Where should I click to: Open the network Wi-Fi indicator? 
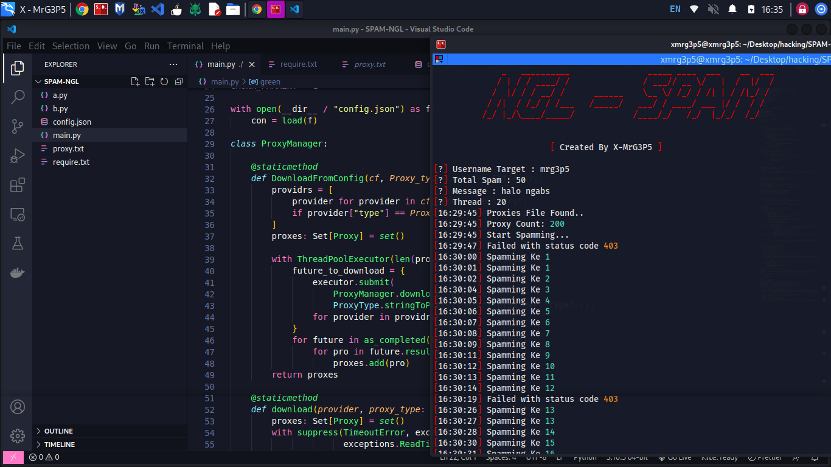694,9
